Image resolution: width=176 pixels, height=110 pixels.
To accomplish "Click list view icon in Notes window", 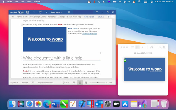I will [x=133, y=47].
